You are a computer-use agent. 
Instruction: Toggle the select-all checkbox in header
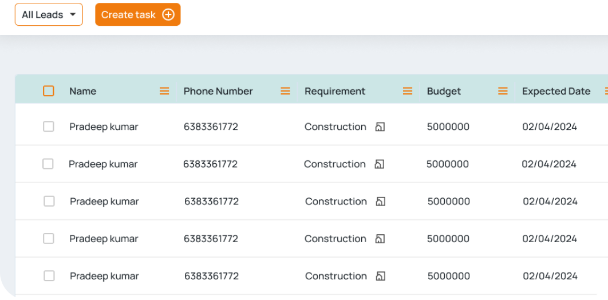tap(49, 91)
